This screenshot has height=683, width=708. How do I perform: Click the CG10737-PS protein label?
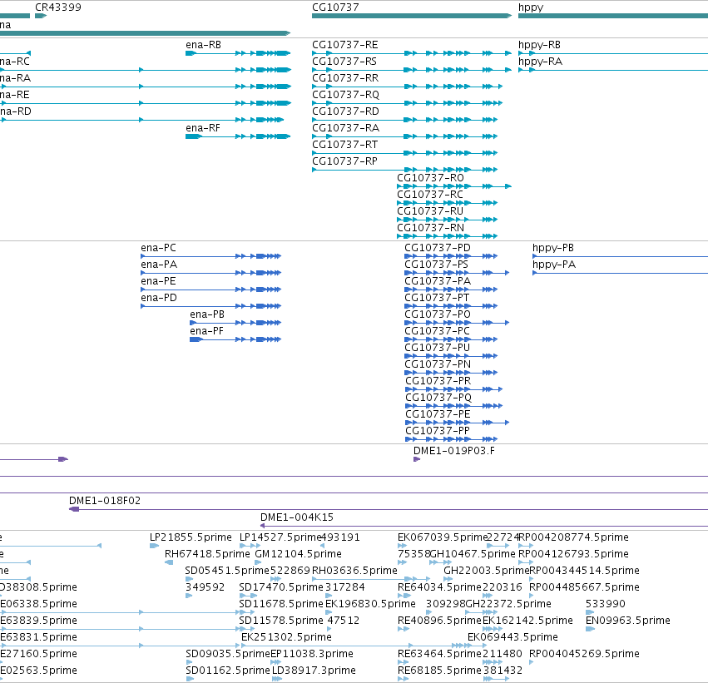coord(436,265)
